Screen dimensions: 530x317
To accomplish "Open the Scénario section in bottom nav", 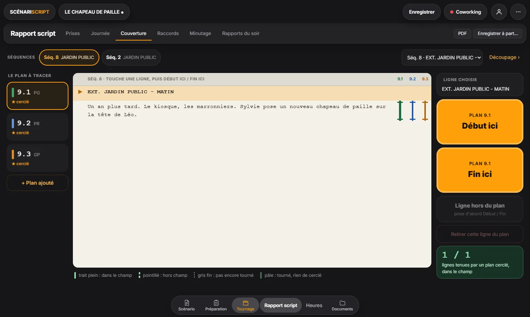I will (187, 305).
